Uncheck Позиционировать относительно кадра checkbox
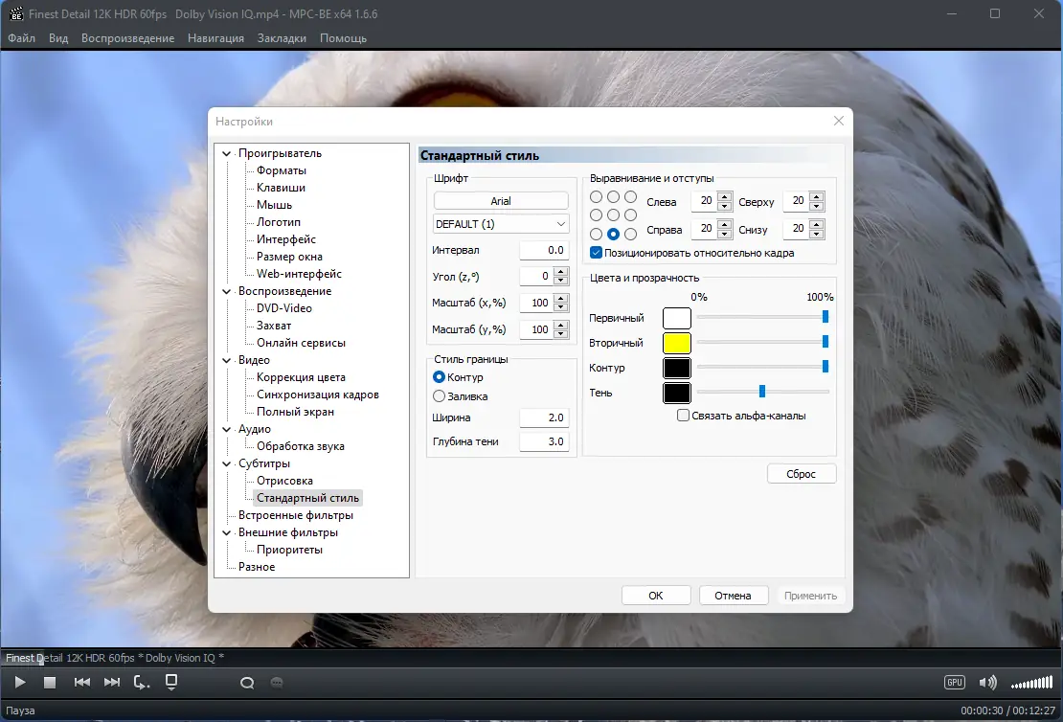This screenshot has height=722, width=1063. click(596, 253)
